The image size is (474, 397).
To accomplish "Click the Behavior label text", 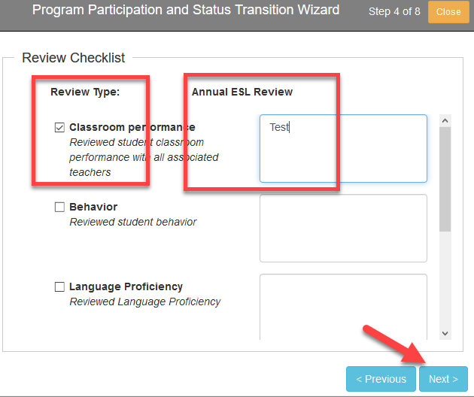I will [93, 207].
